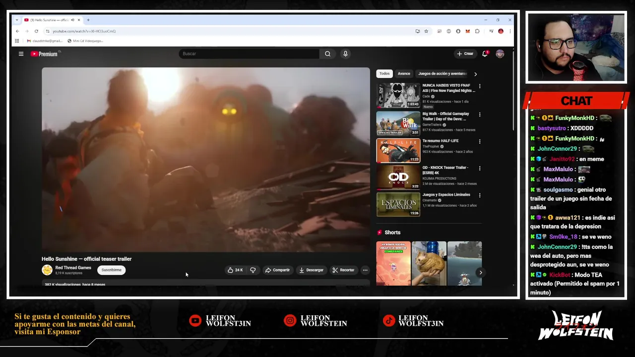635x357 pixels.
Task: Open options menu for OD - KNOCK video
Action: tap(479, 168)
